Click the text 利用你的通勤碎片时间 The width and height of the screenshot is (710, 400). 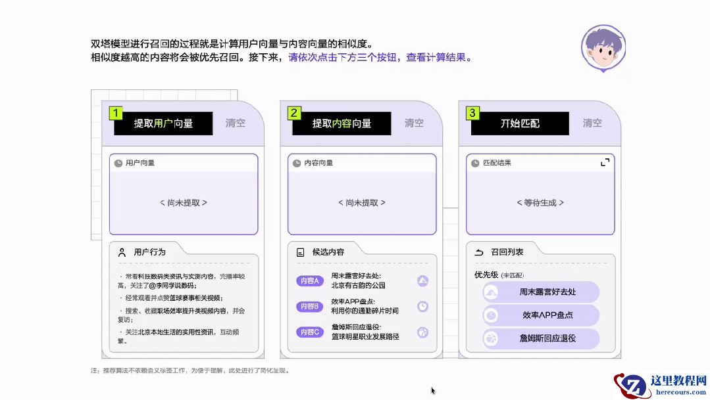365,311
